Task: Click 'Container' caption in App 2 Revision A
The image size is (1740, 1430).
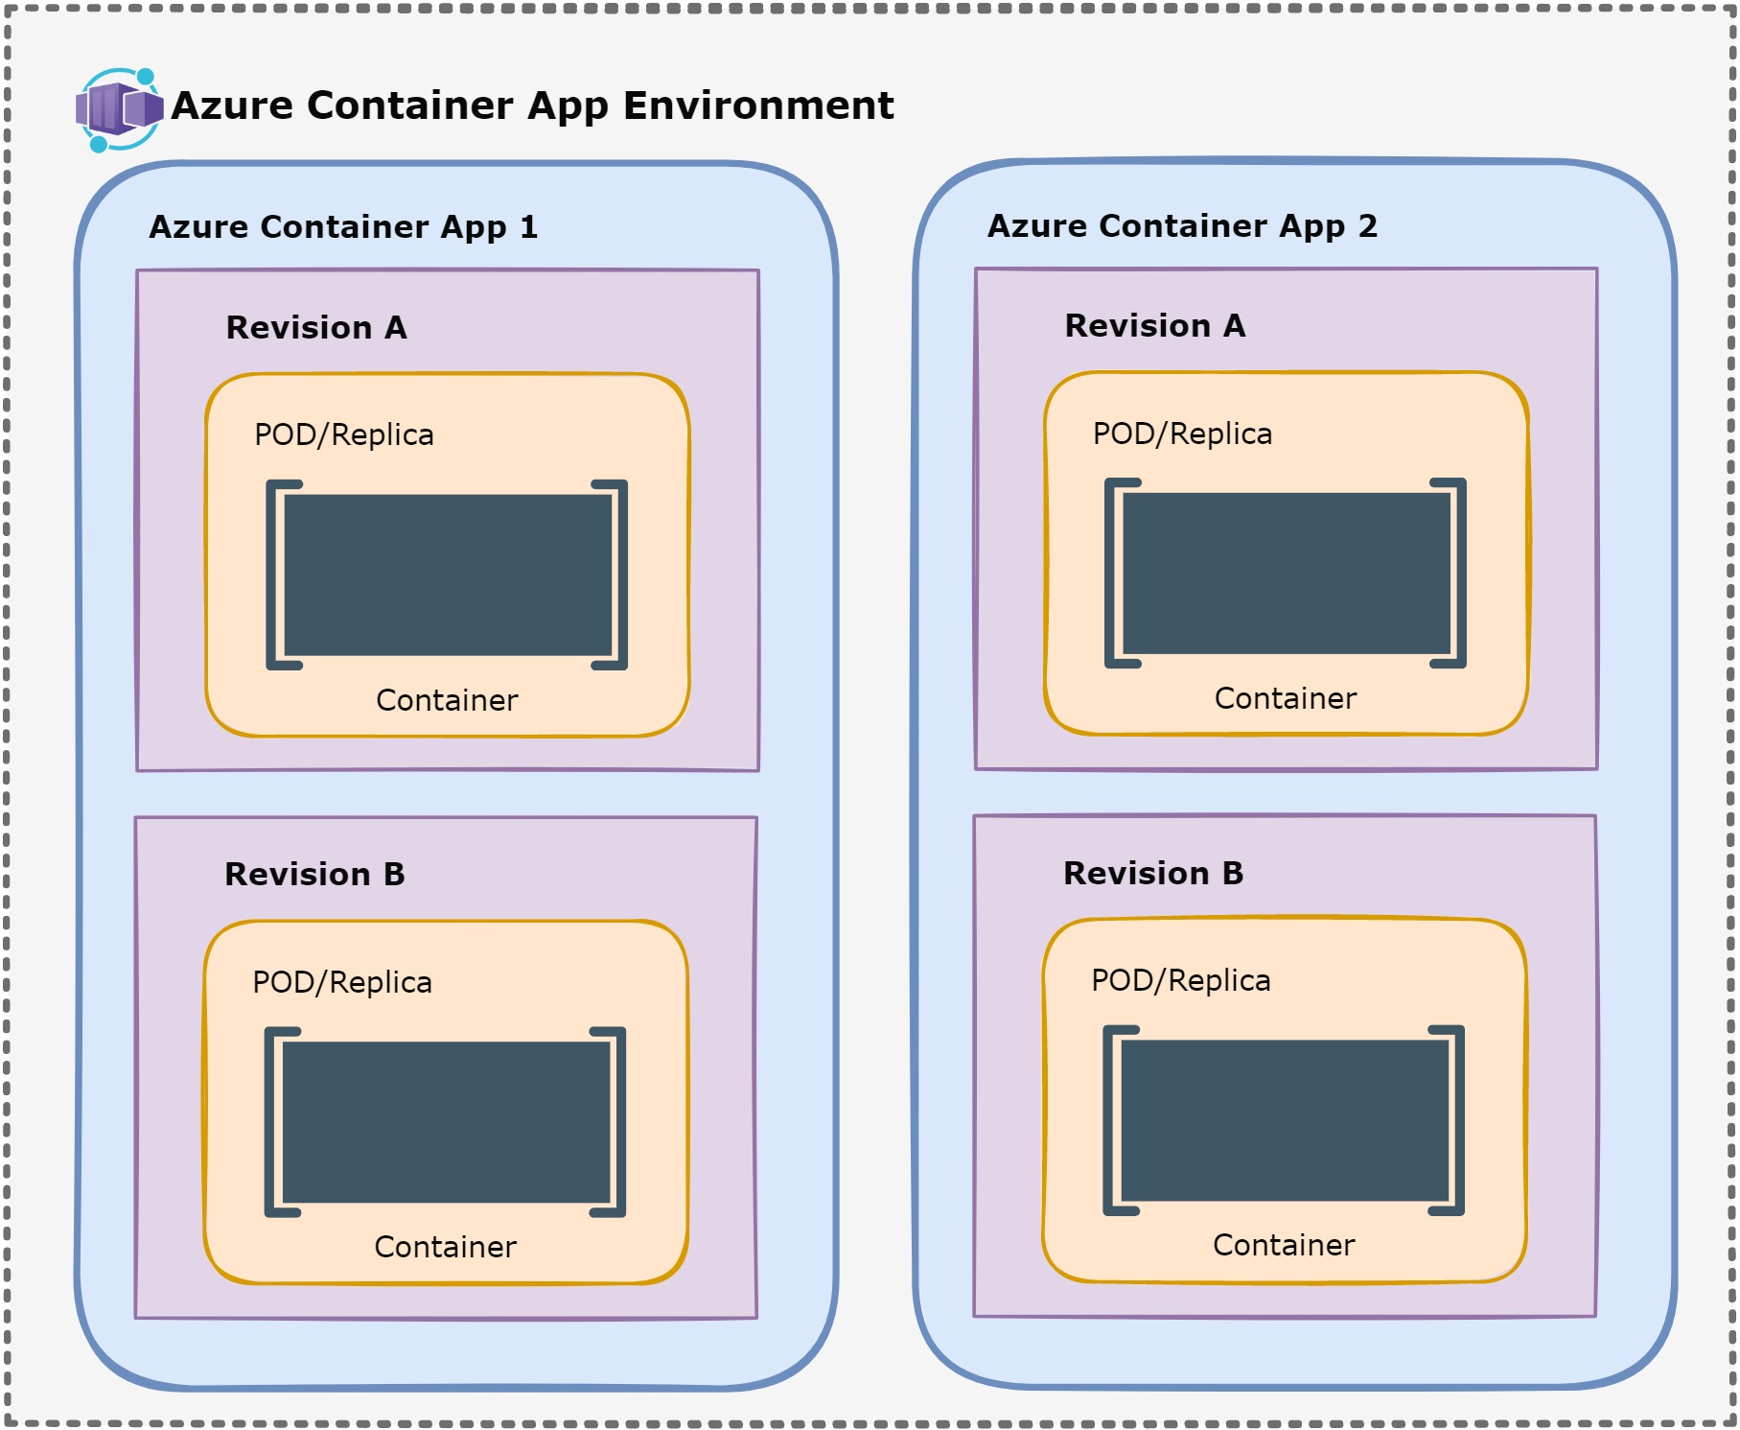Action: (x=1286, y=699)
